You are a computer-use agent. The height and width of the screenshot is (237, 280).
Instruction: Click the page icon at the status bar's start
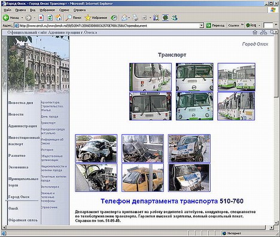(4, 233)
